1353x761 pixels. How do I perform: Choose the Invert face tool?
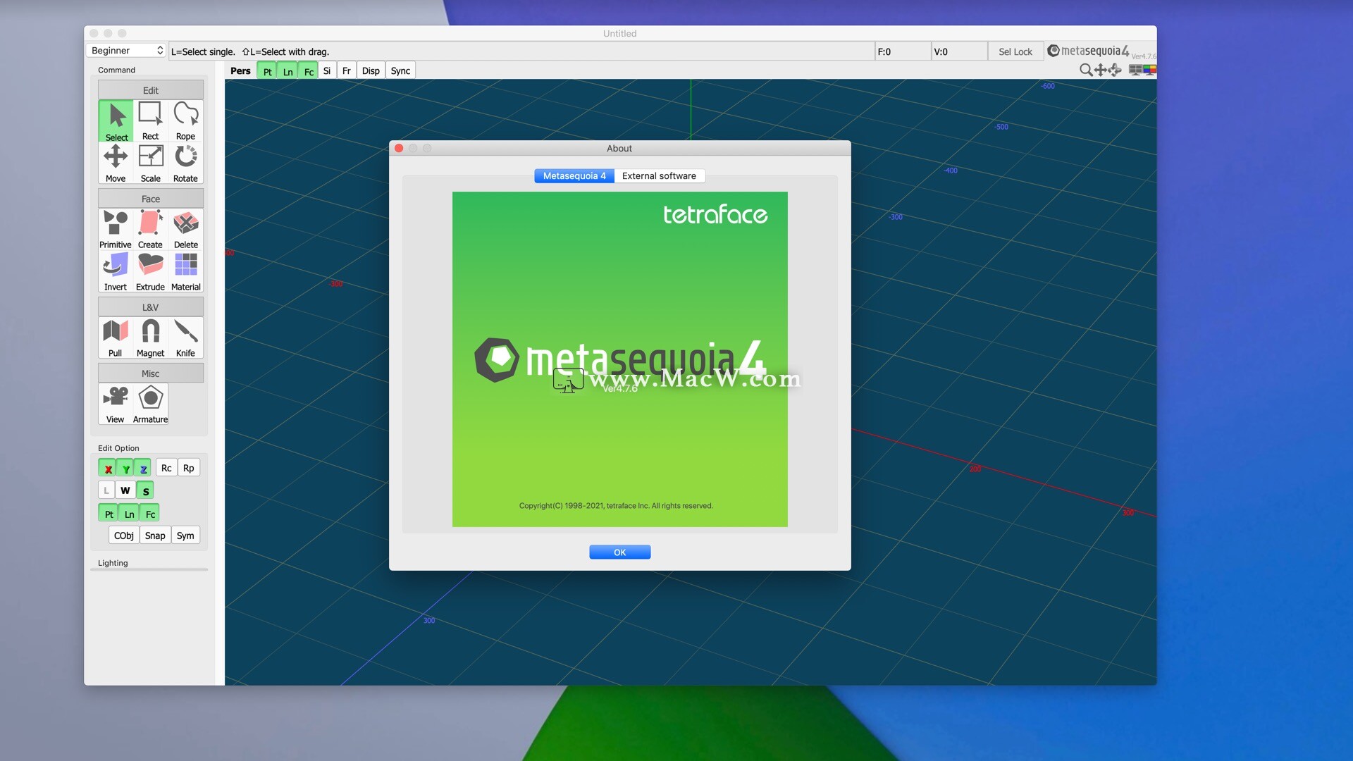(116, 272)
